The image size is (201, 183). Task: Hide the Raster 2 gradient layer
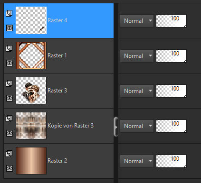point(10,168)
